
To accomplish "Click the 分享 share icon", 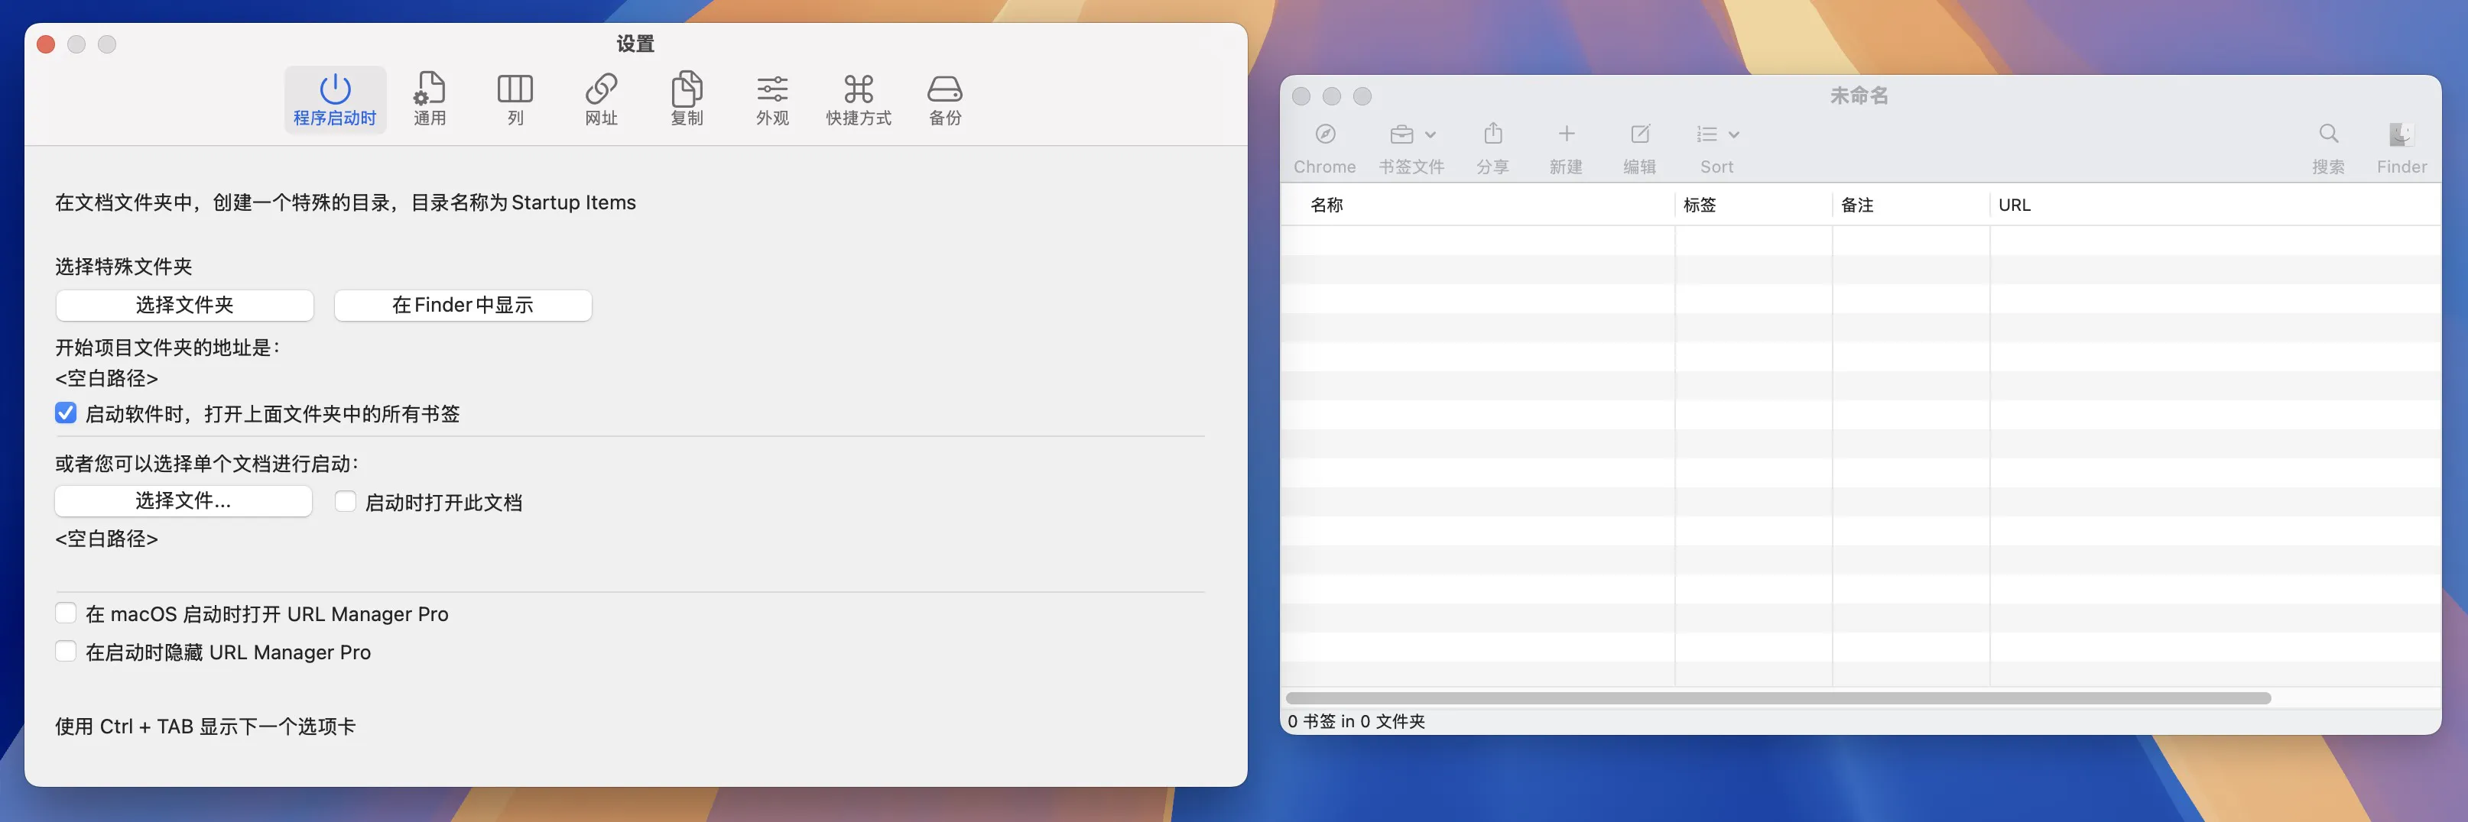I will point(1492,133).
